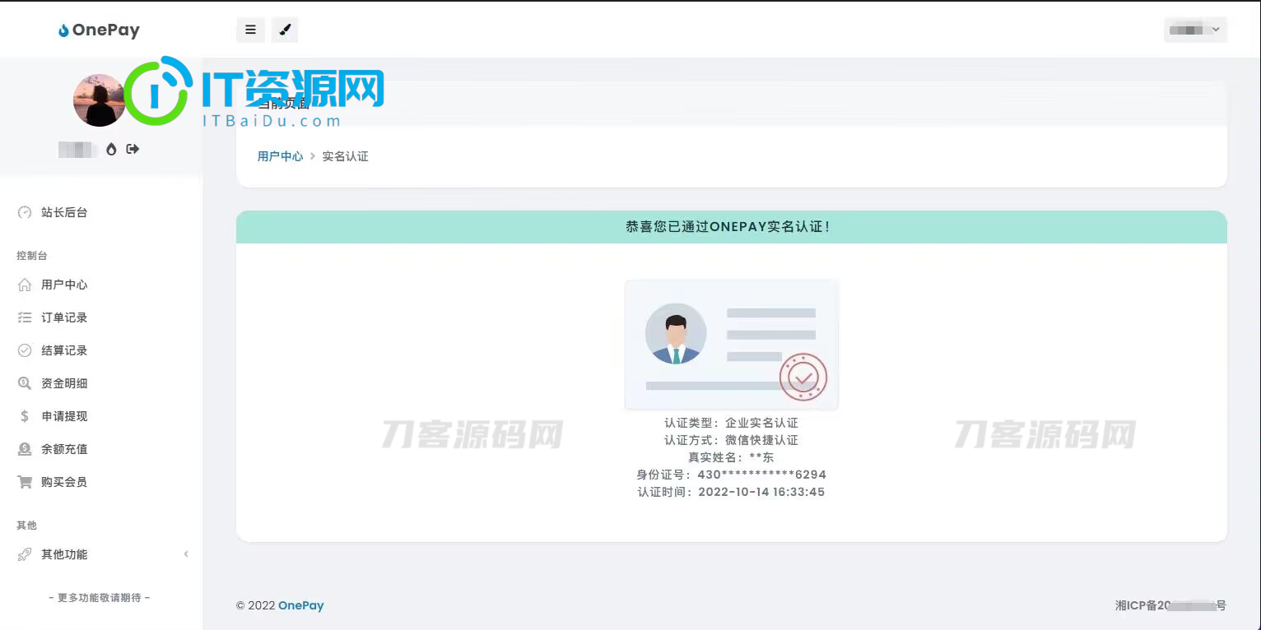Log out using the sign-out arrow icon
This screenshot has height=630, width=1261.
[x=133, y=149]
